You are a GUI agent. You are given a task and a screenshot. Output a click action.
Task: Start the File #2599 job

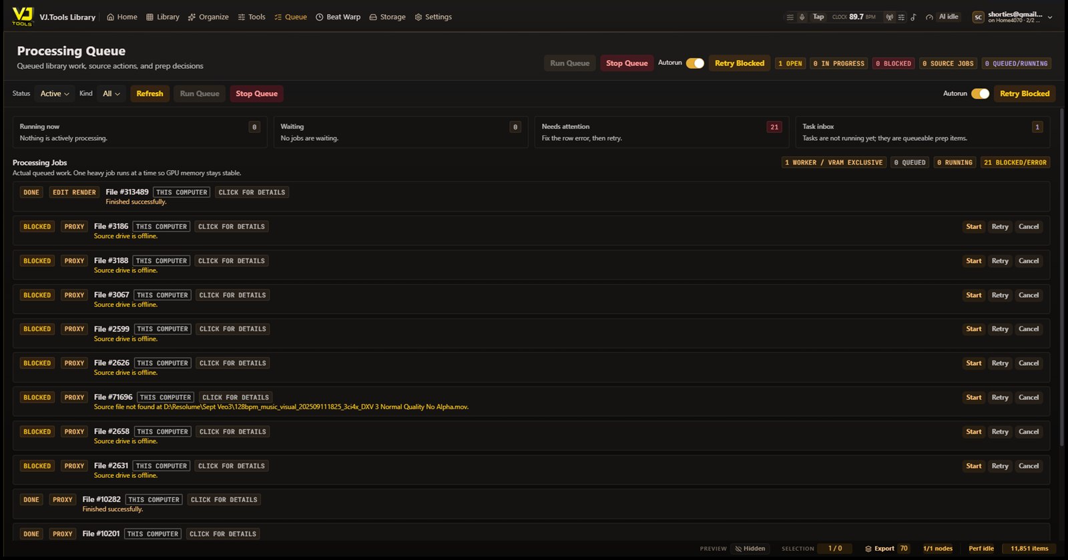(974, 329)
